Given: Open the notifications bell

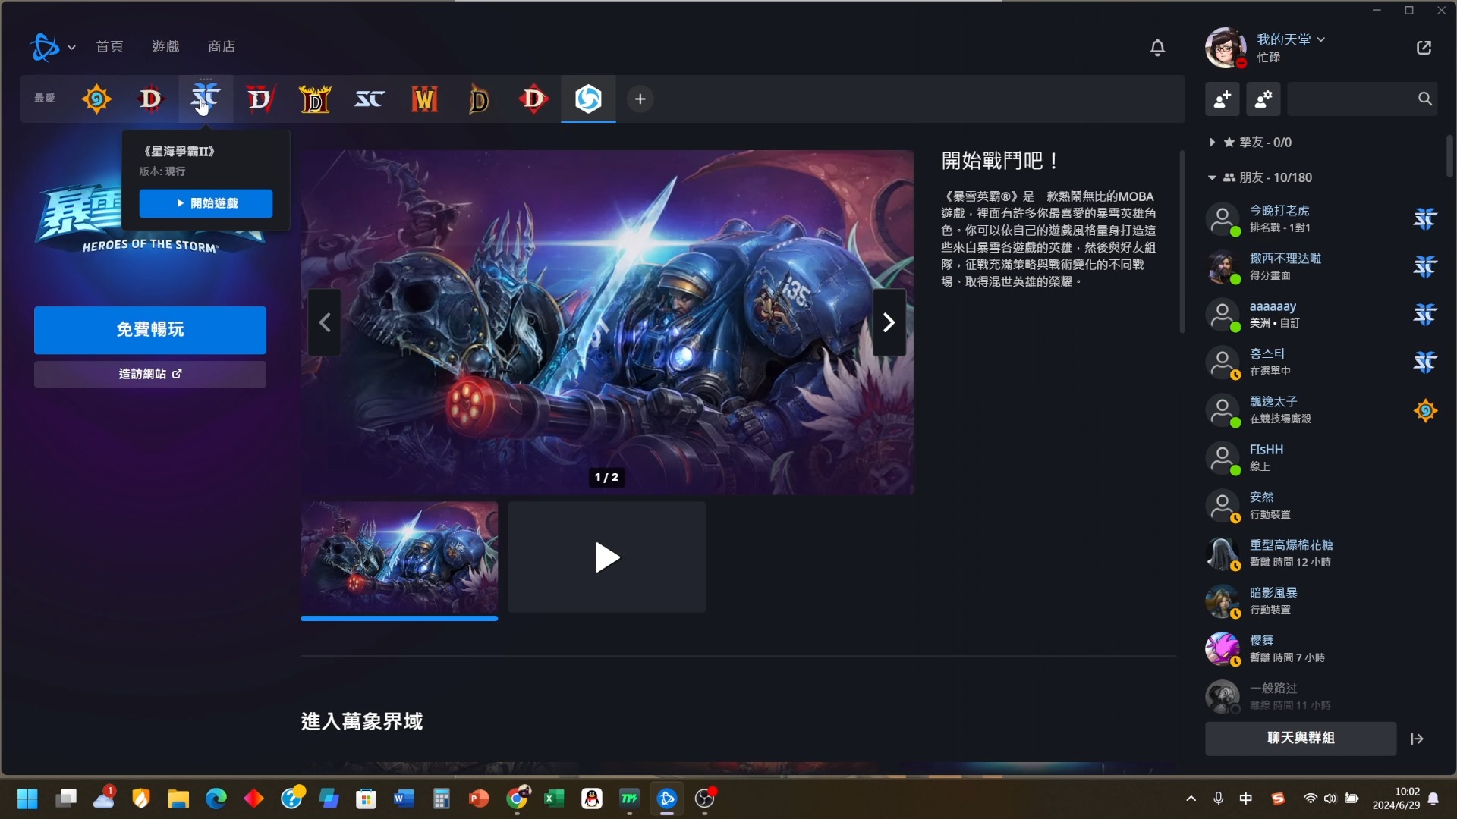Looking at the screenshot, I should [x=1157, y=48].
